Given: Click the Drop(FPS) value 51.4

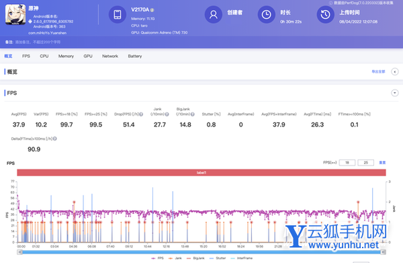Looking at the screenshot, I should (129, 125).
